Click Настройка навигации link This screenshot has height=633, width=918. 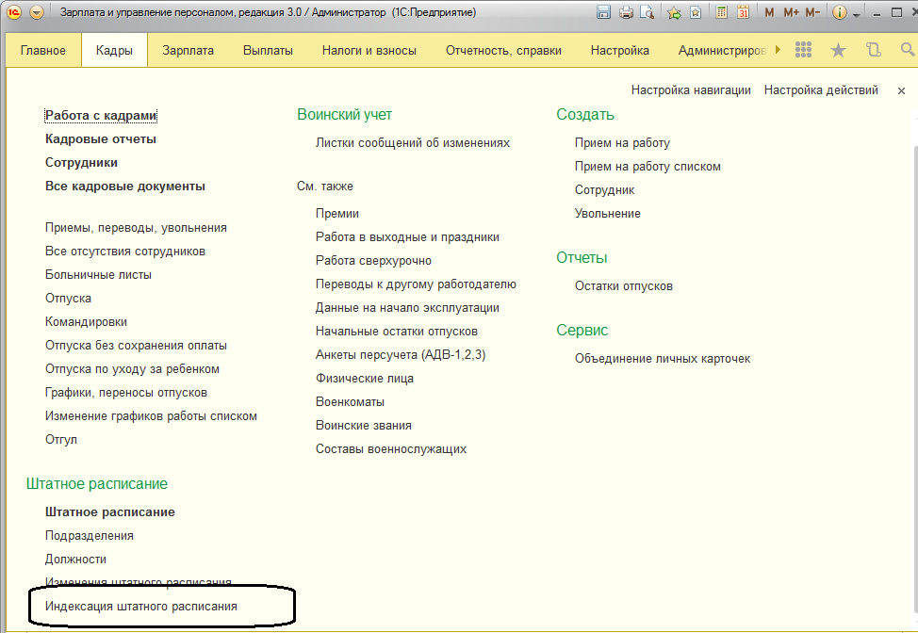point(691,90)
